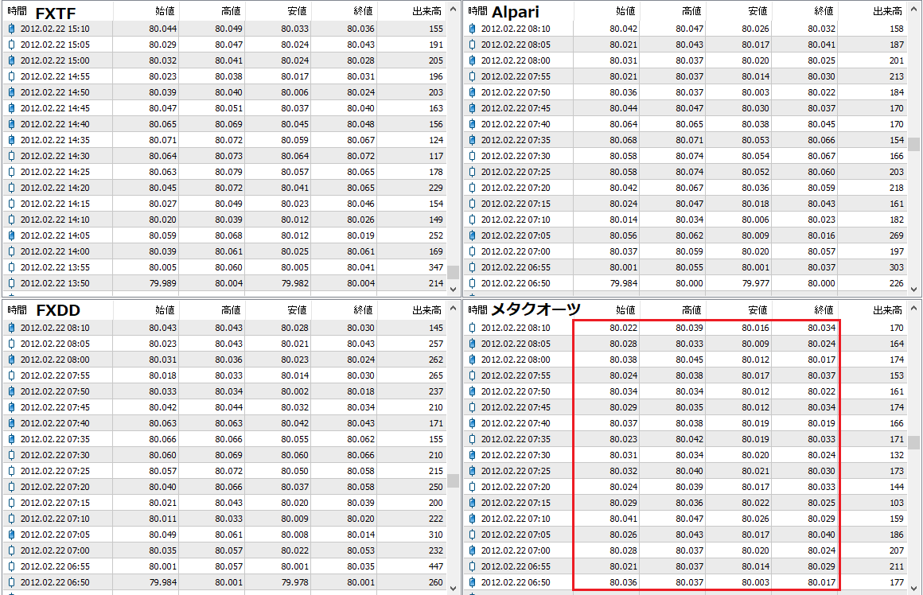923x595 pixels.
Task: Select FXDD row 2012.02.22 07:35
Action: [225, 438]
